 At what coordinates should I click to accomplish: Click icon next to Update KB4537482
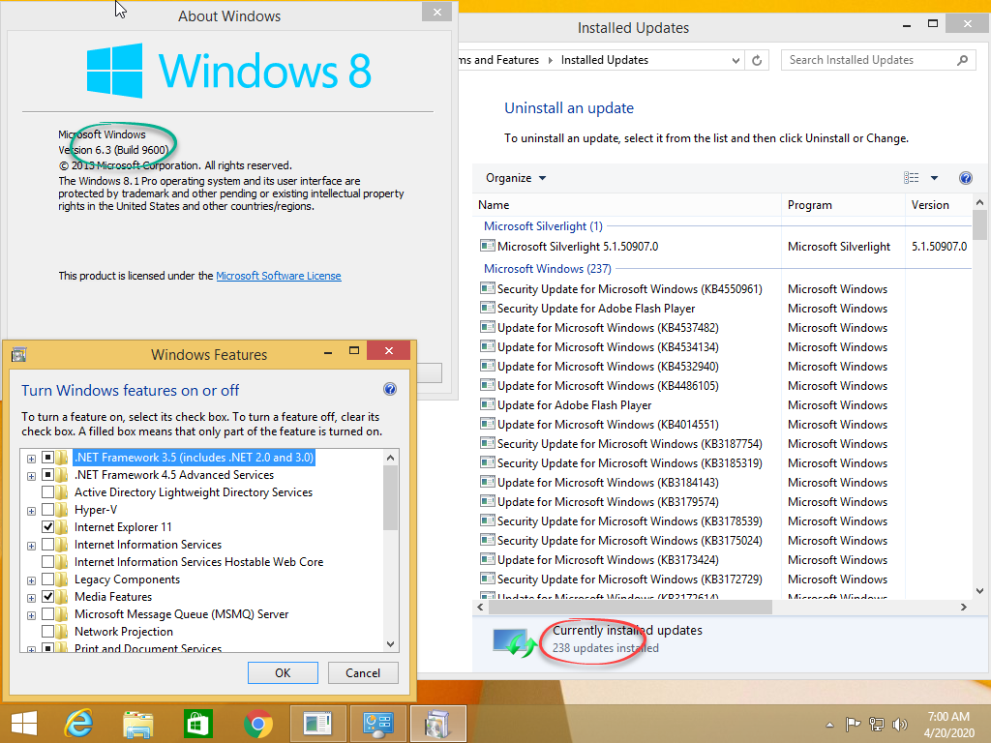click(x=488, y=327)
